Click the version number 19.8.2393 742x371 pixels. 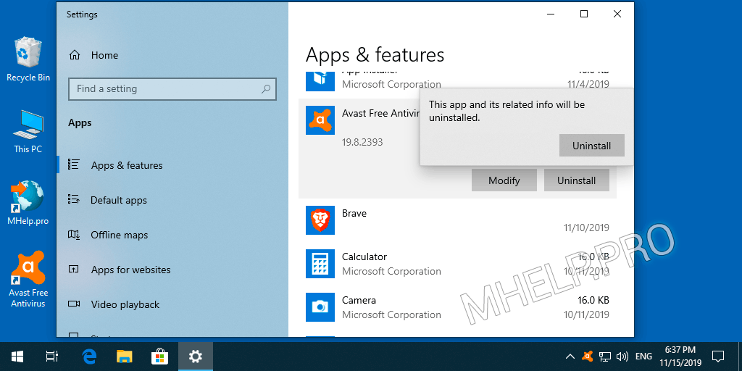point(362,142)
